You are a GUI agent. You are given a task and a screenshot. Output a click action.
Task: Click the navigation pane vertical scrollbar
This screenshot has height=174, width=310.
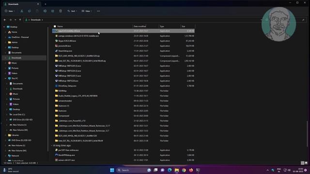coord(47,89)
